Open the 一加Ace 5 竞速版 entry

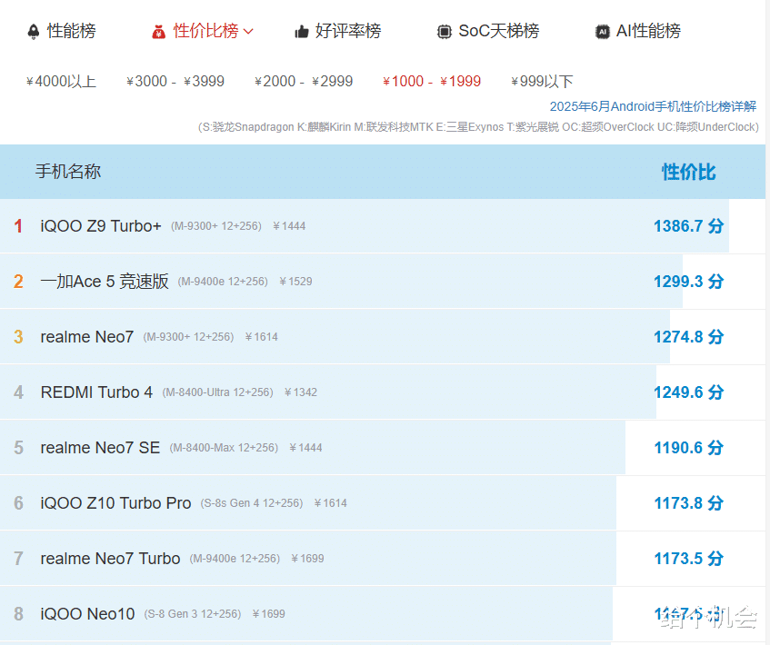point(105,282)
